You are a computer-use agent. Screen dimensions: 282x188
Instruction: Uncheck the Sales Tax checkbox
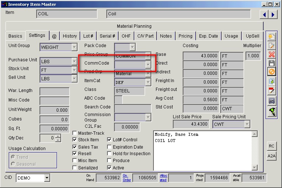(x=75, y=147)
